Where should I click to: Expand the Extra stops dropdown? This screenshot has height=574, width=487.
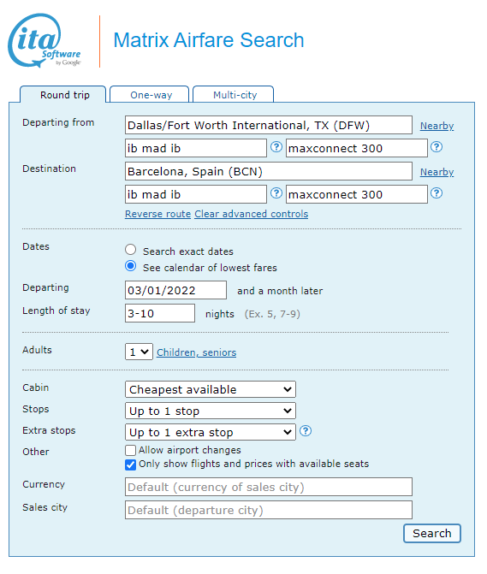point(211,432)
